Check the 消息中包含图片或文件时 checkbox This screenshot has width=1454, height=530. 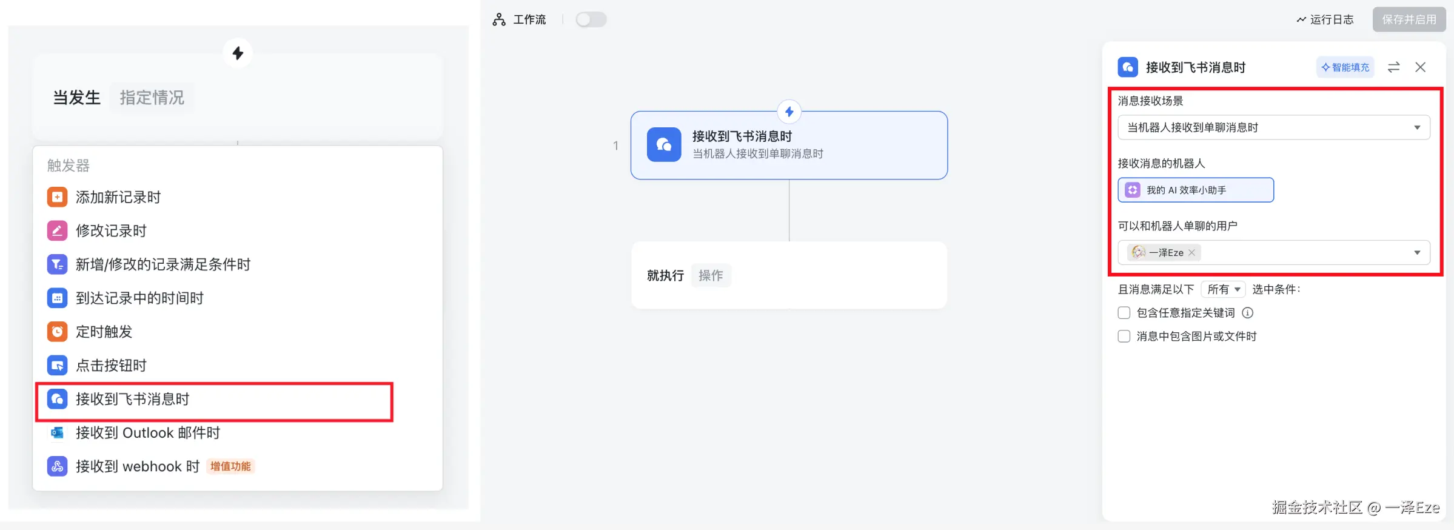(x=1124, y=337)
